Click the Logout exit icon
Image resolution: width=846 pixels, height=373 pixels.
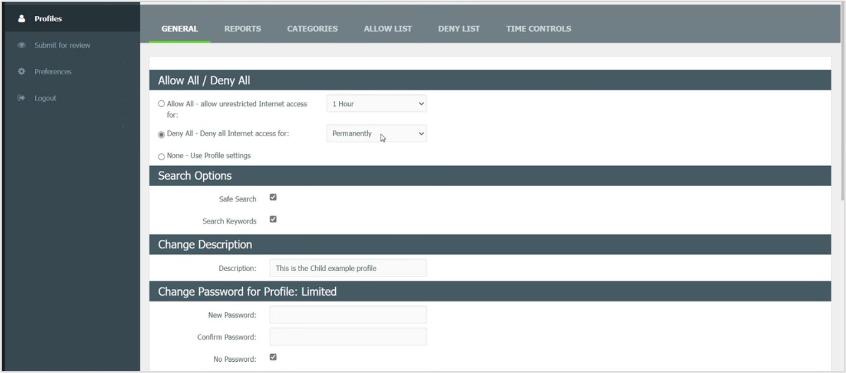point(22,98)
